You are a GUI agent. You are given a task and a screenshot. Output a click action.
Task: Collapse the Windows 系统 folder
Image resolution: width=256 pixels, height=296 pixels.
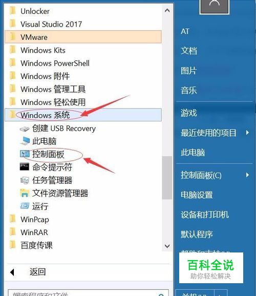pyautogui.click(x=83, y=115)
